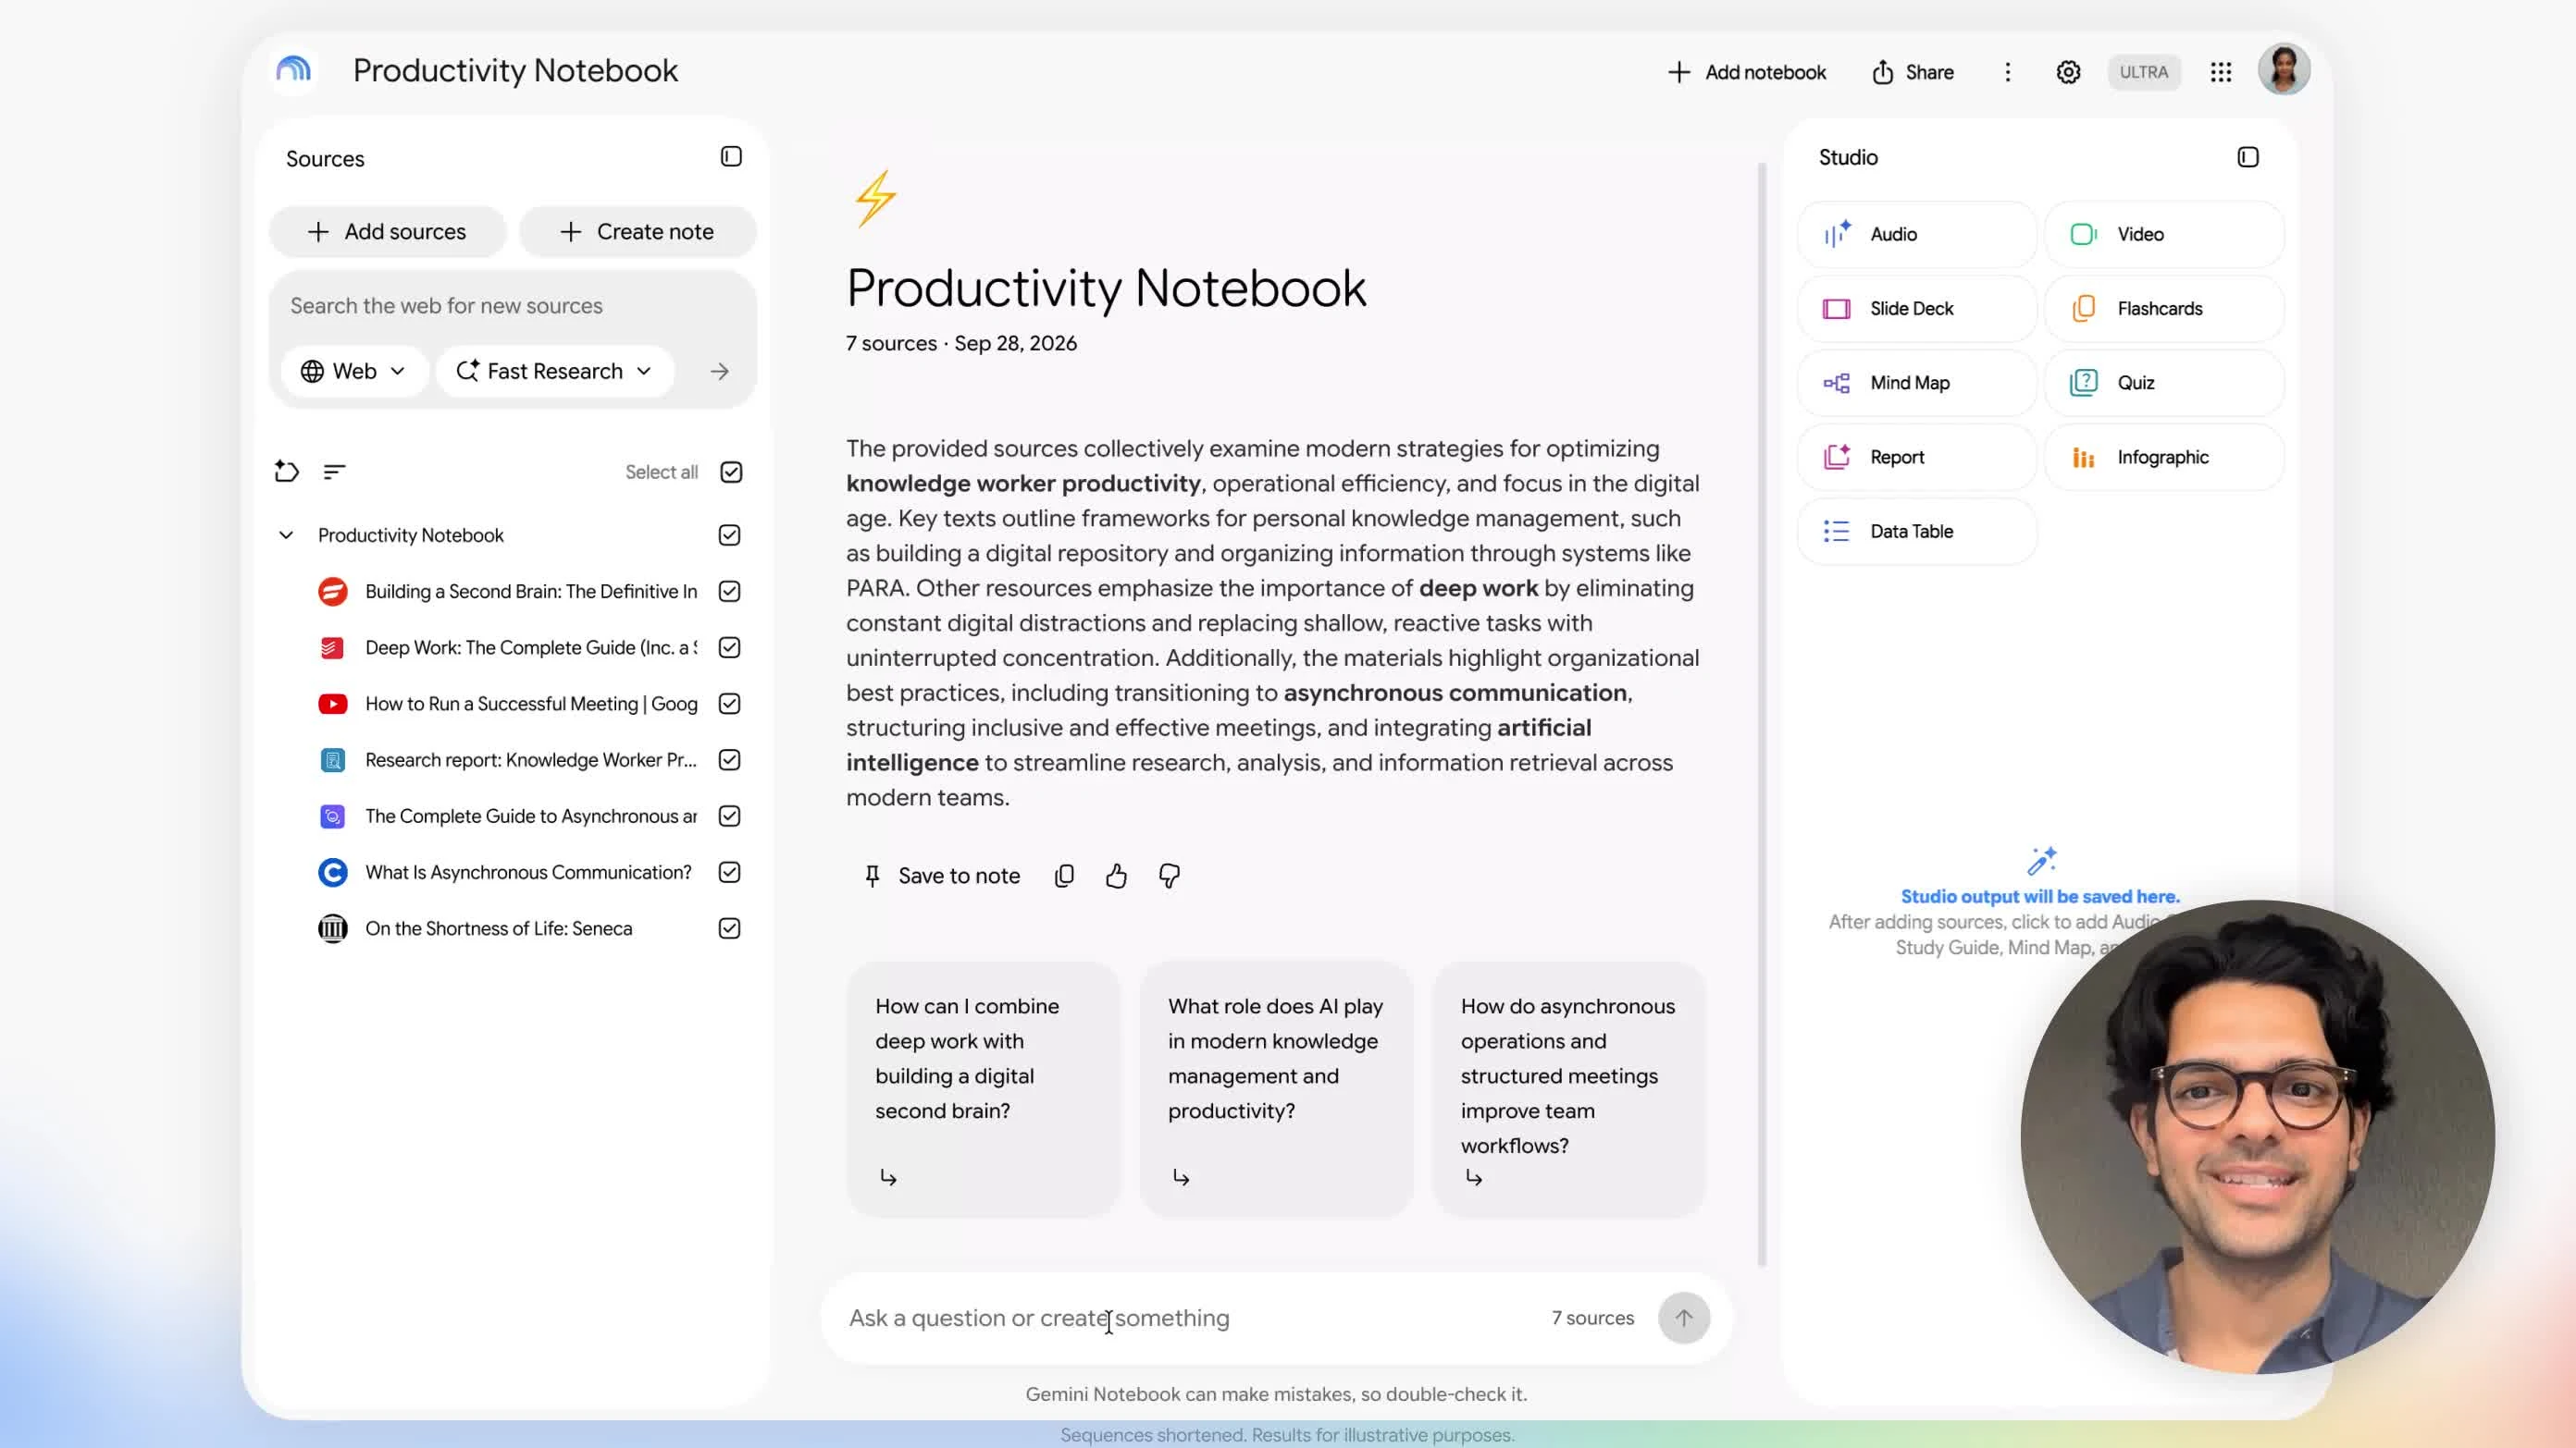
Task: Create Flashcards in Studio
Action: 2164,309
